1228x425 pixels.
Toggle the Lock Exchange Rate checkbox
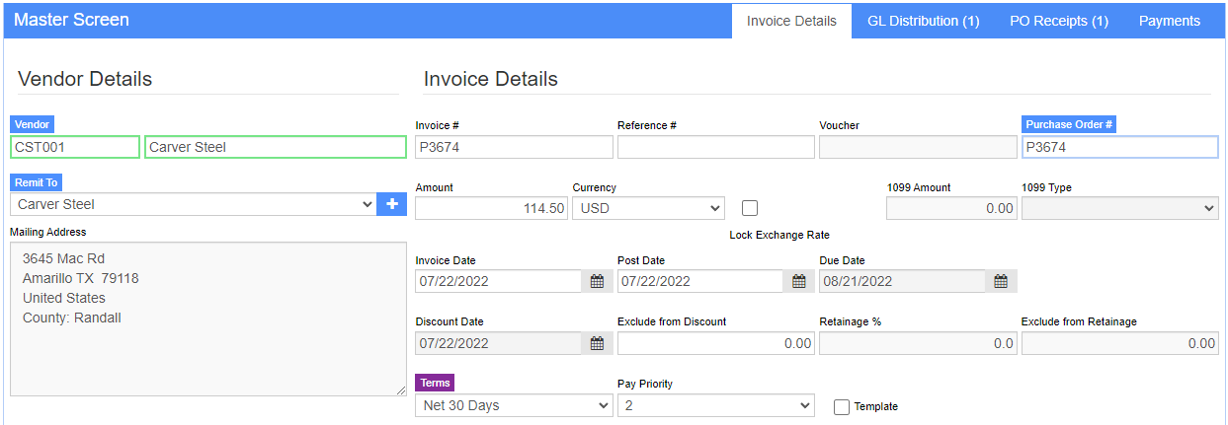coord(750,208)
